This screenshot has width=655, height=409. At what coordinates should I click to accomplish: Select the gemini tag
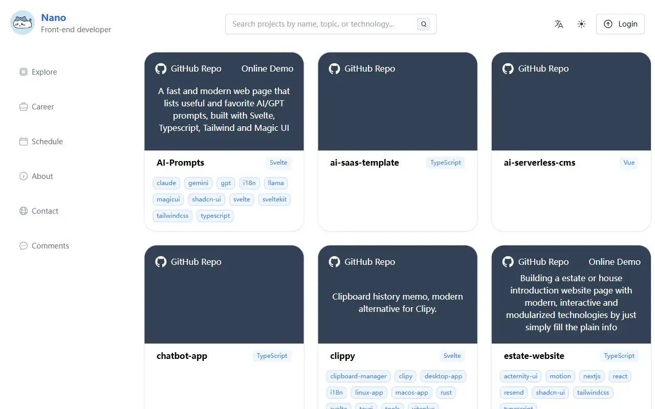[198, 183]
